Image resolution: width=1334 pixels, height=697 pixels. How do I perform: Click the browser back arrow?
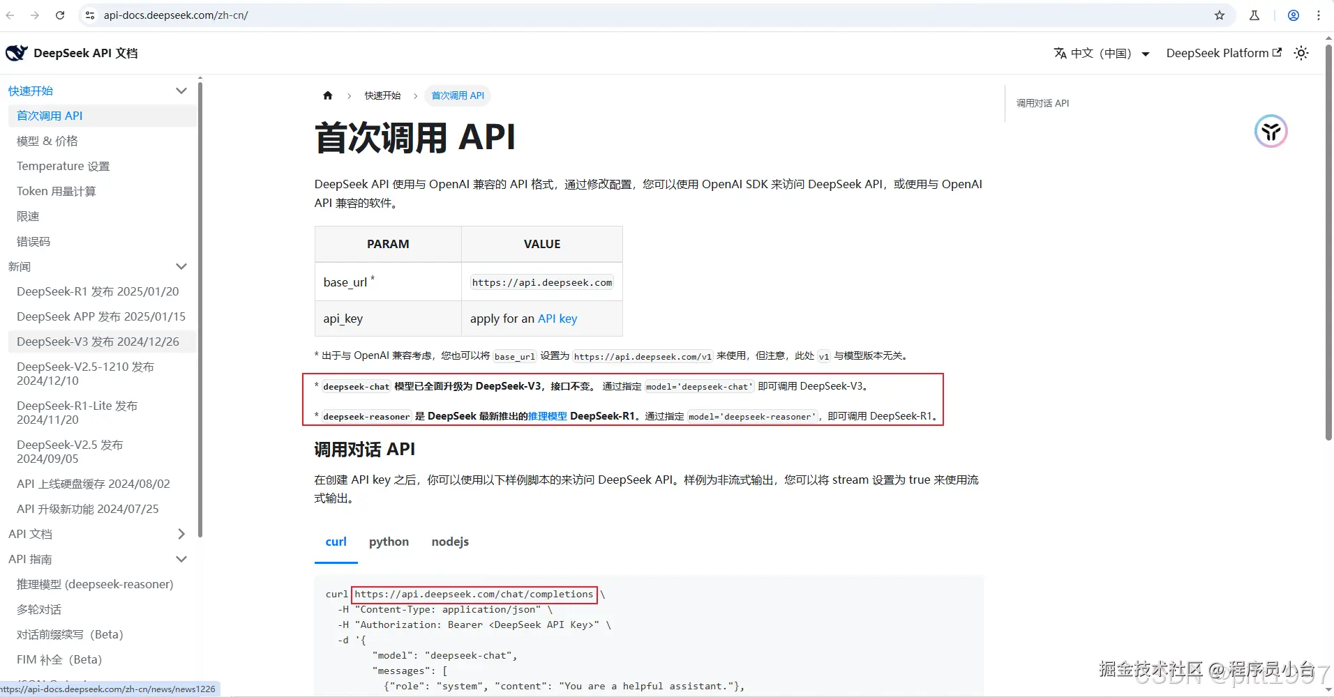(x=10, y=15)
